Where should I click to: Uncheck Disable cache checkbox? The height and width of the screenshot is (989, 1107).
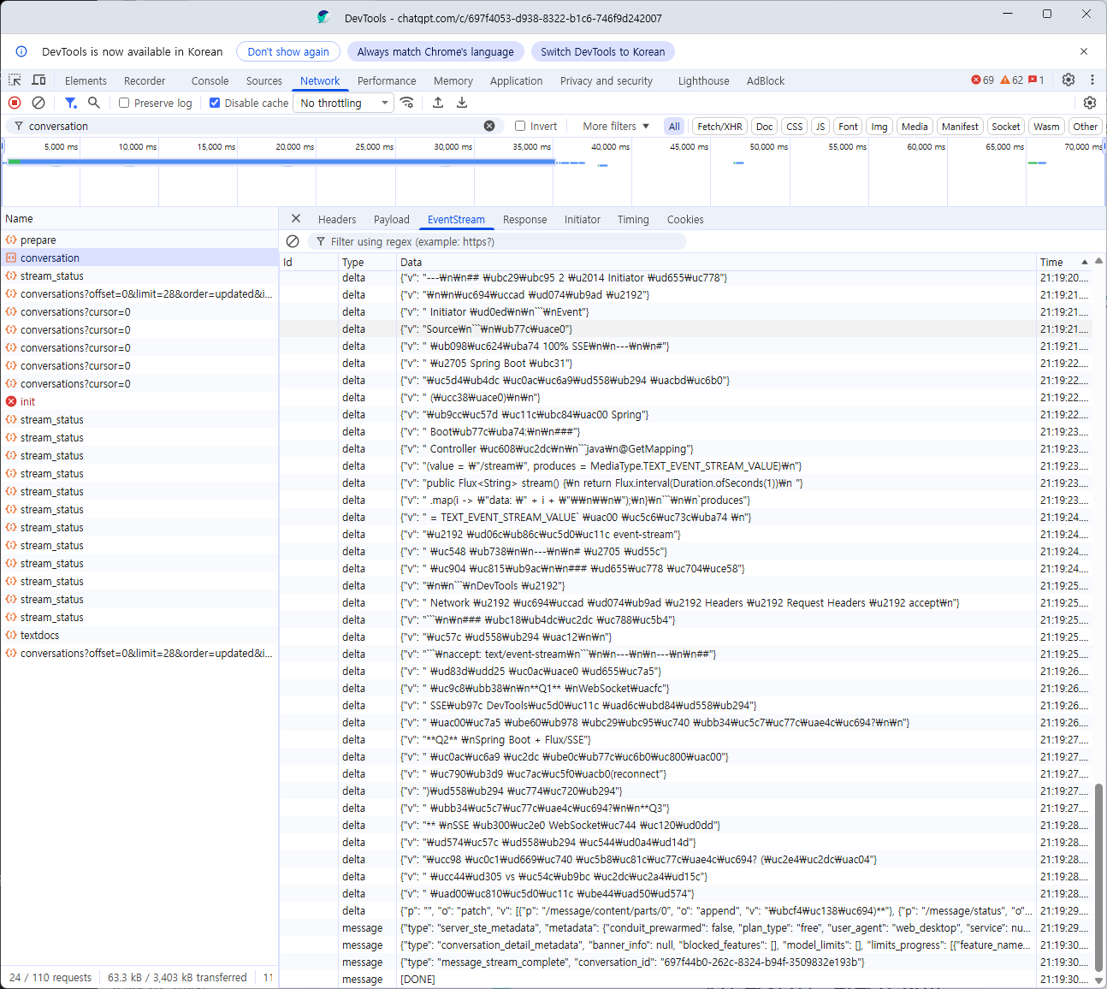(215, 103)
